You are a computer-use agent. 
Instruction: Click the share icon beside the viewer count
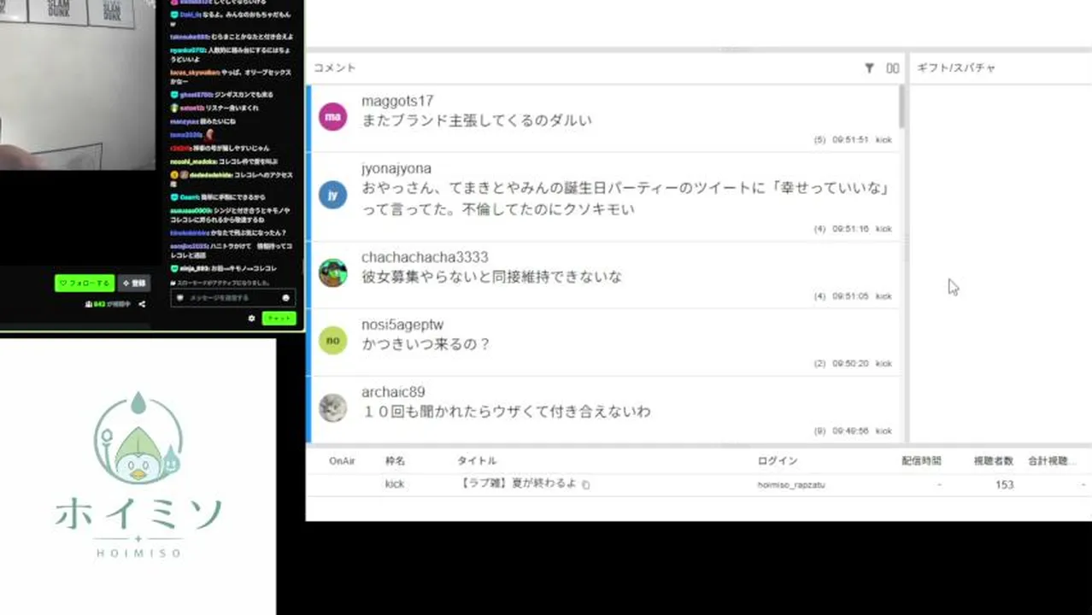pos(142,304)
